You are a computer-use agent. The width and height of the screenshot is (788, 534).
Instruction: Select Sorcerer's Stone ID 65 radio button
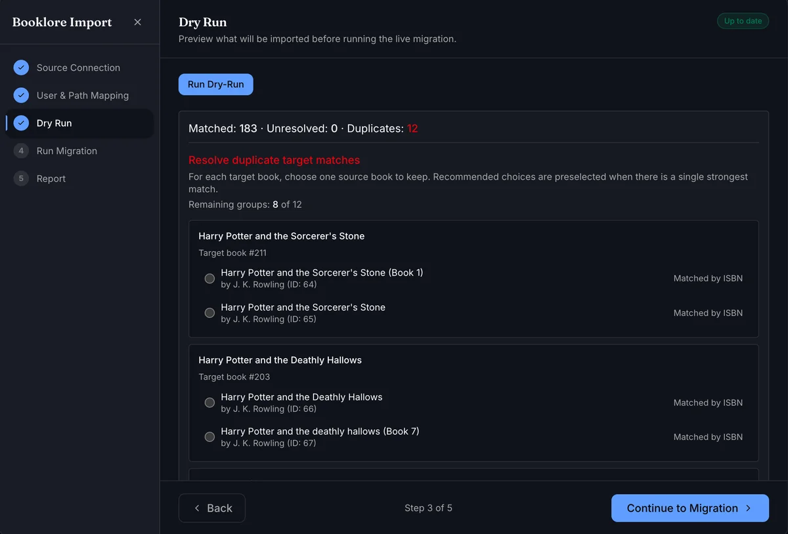(x=209, y=313)
